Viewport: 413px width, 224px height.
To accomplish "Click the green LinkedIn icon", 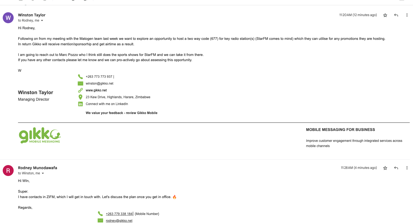I will point(80,104).
